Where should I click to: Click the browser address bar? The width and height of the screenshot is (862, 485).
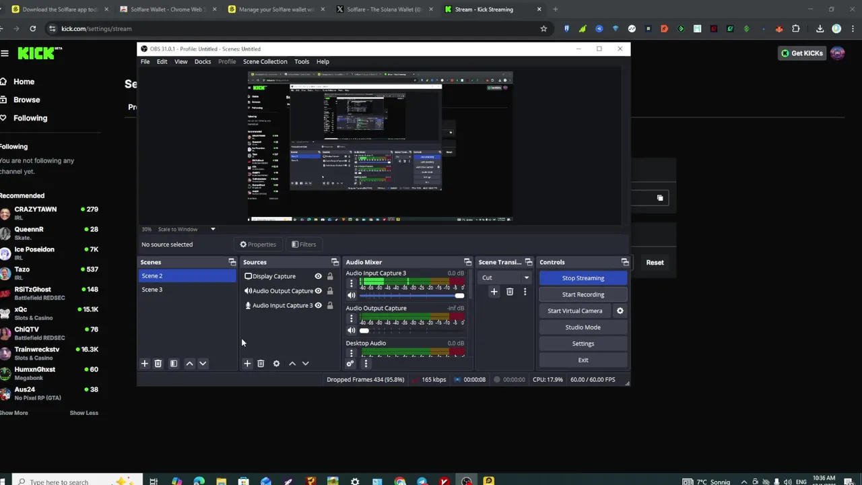296,28
